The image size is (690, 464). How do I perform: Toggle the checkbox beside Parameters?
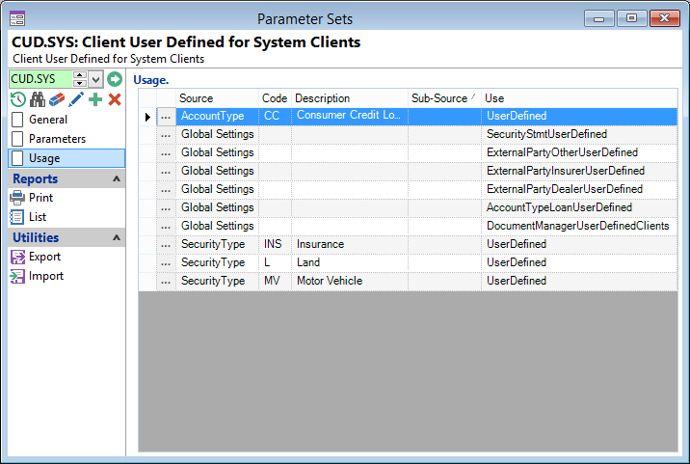[x=17, y=139]
